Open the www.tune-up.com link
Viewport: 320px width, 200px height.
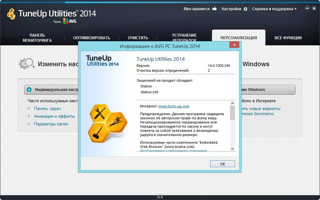174,106
